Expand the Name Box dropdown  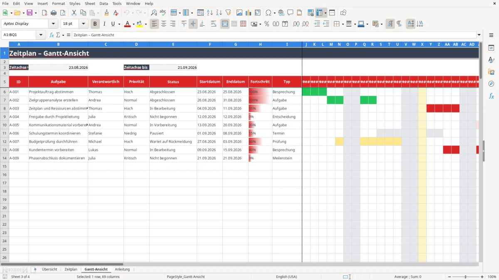[x=42, y=35]
